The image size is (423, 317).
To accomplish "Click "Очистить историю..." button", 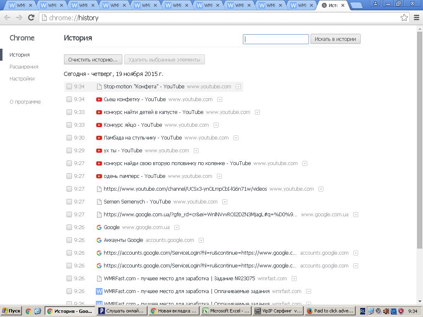I will pyautogui.click(x=93, y=59).
